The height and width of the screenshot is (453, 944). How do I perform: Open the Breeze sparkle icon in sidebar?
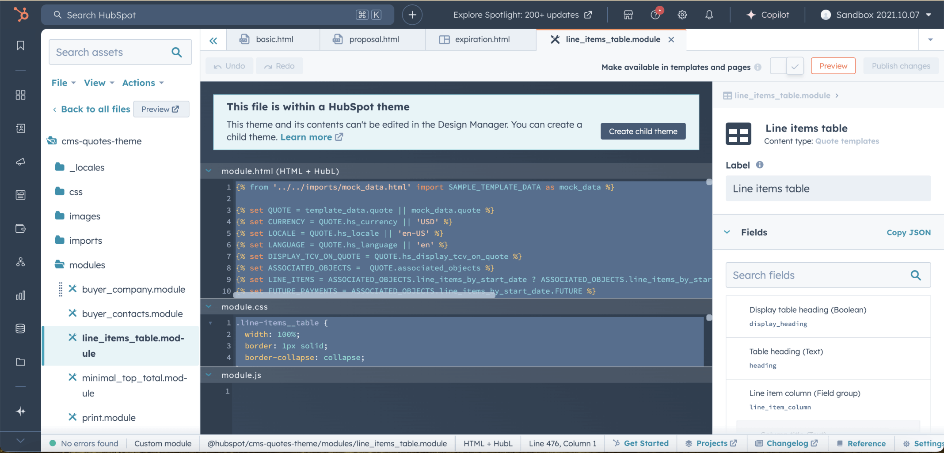point(20,411)
